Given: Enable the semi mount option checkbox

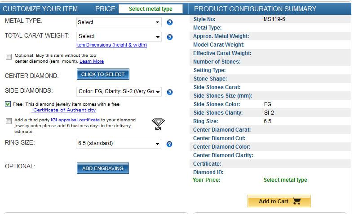Looking at the screenshot, I should [9, 56].
